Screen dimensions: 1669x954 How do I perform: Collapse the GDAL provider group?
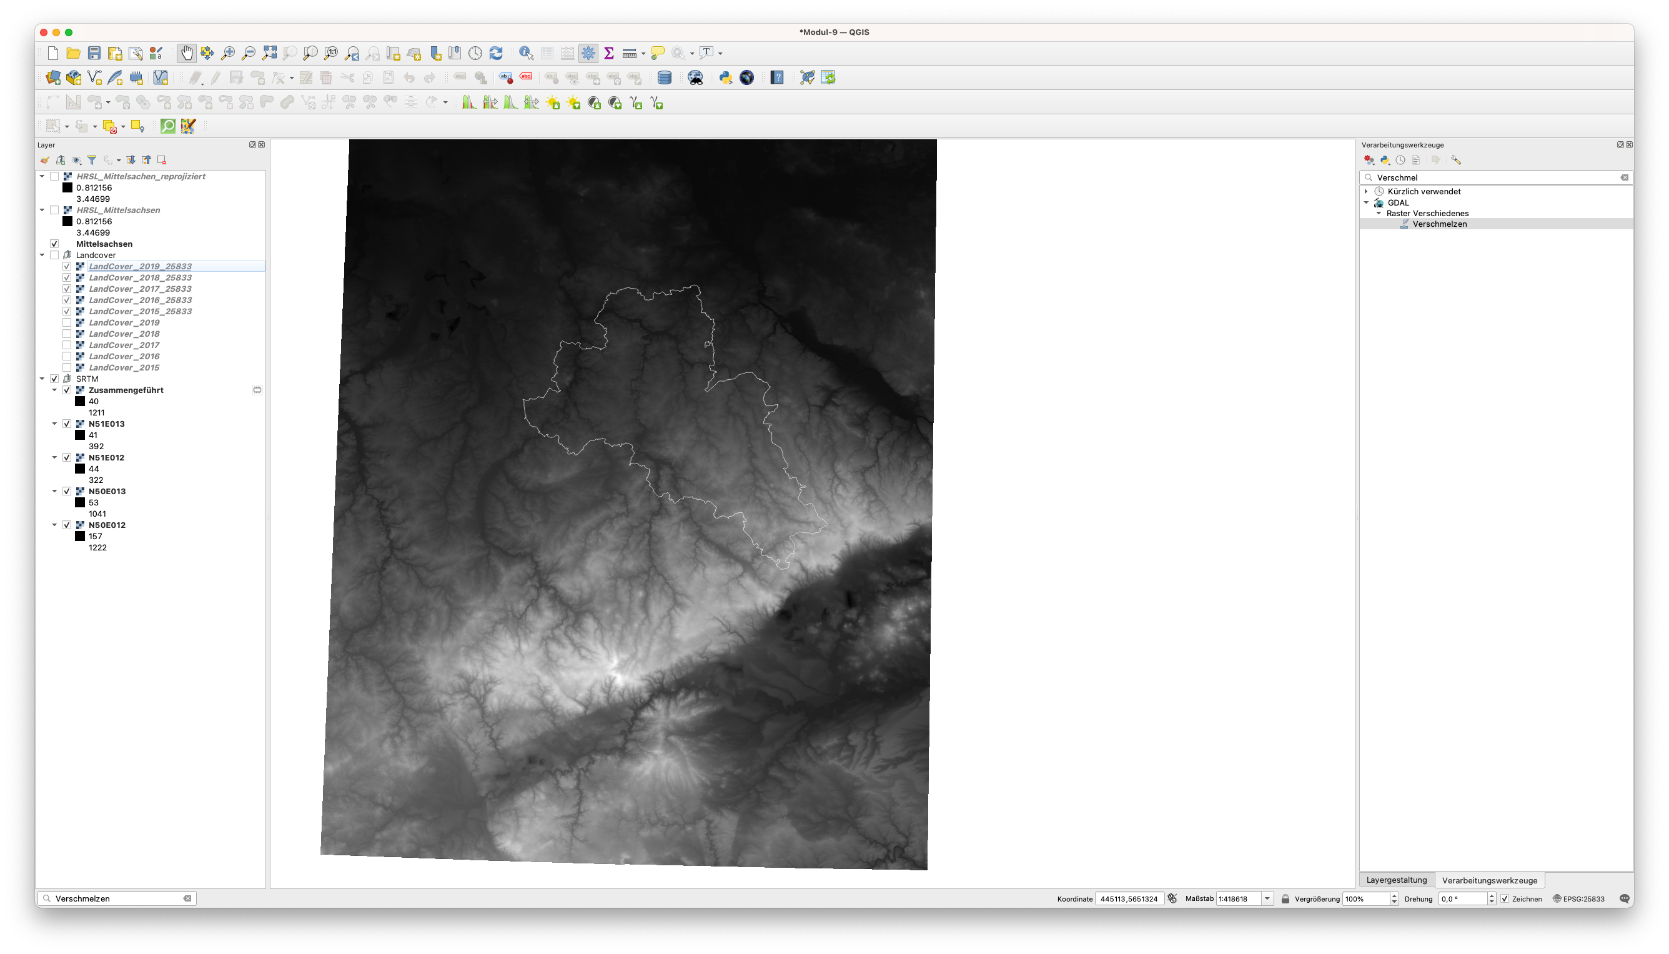coord(1367,202)
